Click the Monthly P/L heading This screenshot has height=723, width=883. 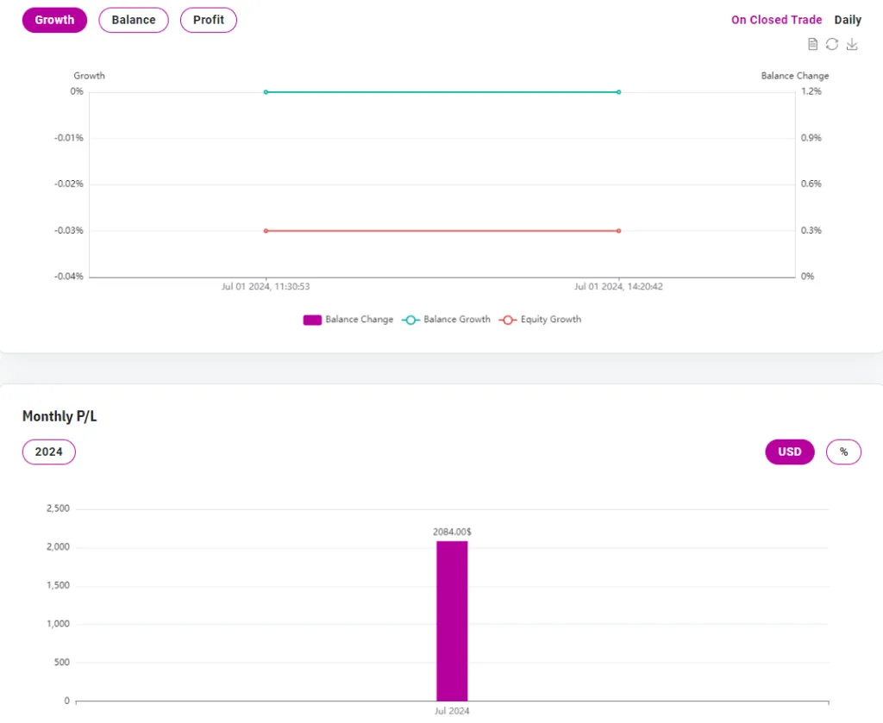point(59,416)
